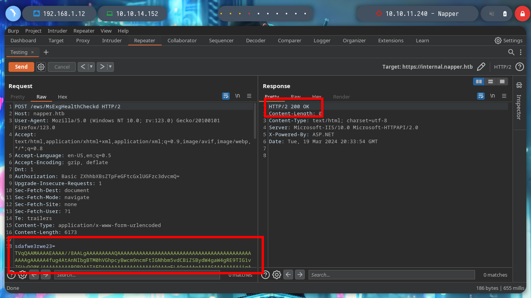Select the Request Hex view tab
The width and height of the screenshot is (531, 298).
(63, 97)
